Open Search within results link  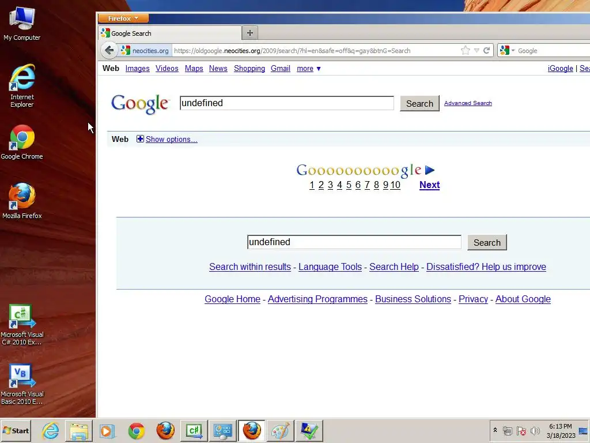(250, 266)
